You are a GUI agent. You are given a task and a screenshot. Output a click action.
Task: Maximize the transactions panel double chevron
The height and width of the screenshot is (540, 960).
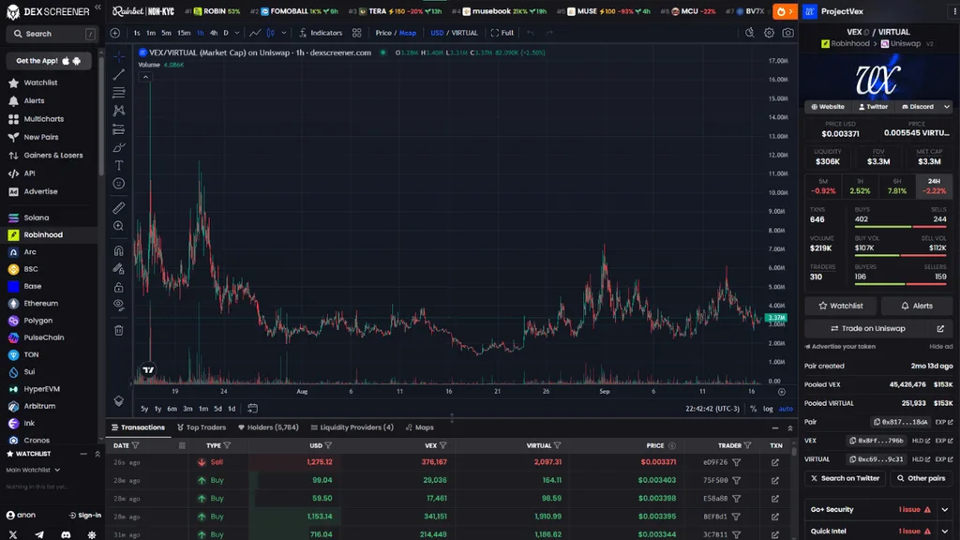(789, 427)
